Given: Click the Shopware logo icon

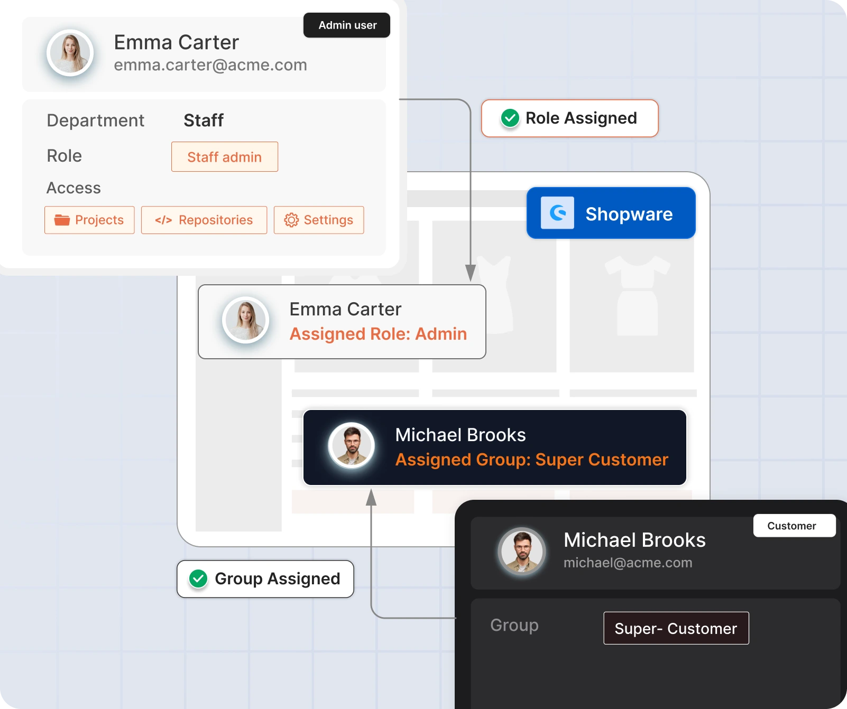Looking at the screenshot, I should click(557, 213).
